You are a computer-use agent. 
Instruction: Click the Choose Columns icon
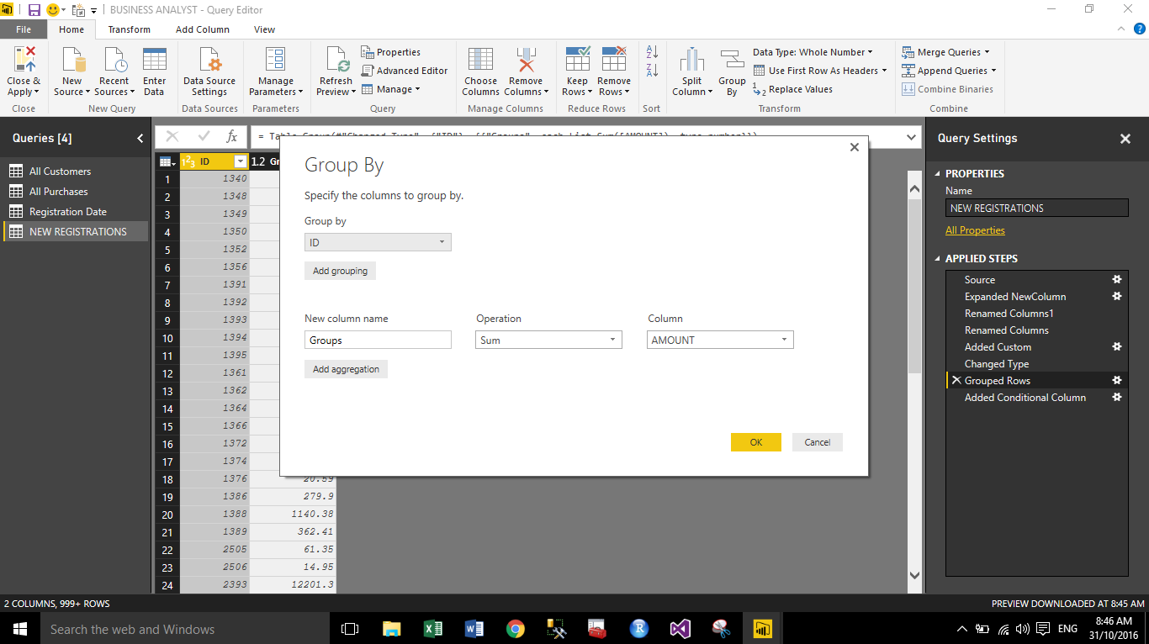[480, 61]
